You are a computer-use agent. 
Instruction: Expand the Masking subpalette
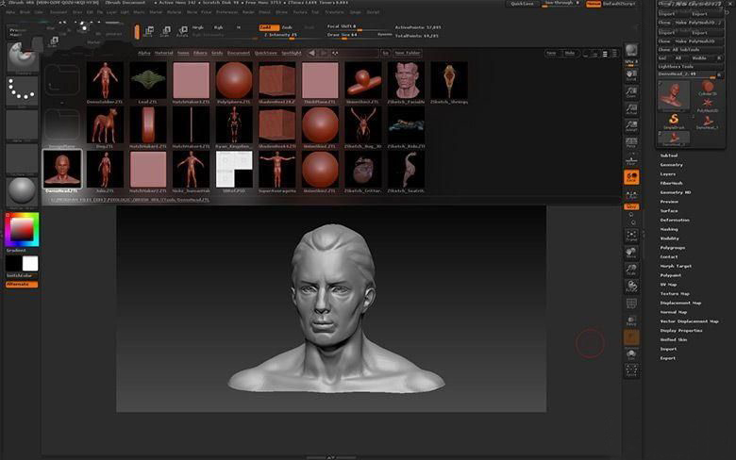click(669, 229)
